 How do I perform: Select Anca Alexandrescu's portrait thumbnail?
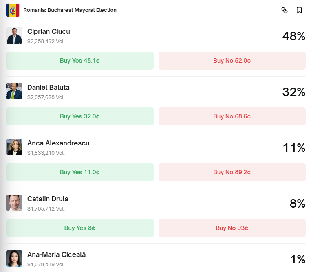coord(14,147)
